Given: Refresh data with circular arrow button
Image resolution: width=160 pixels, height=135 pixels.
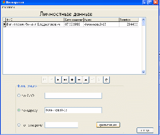Looking at the screenshot, I should 106,80.
